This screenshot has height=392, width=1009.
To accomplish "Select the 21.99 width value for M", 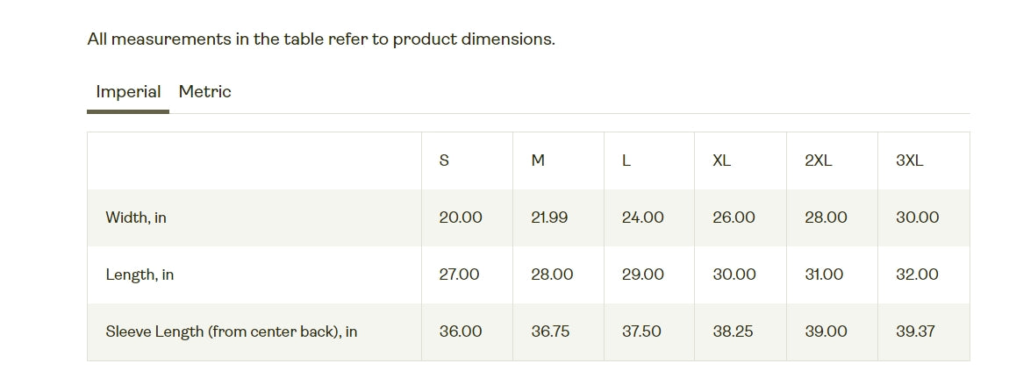I will 549,217.
